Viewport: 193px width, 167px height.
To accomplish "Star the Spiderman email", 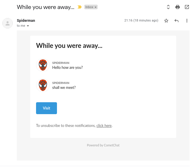I will click(x=166, y=21).
